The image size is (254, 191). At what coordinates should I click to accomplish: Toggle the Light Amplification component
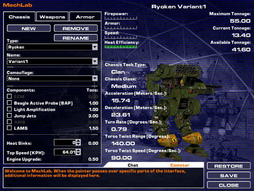point(9,110)
